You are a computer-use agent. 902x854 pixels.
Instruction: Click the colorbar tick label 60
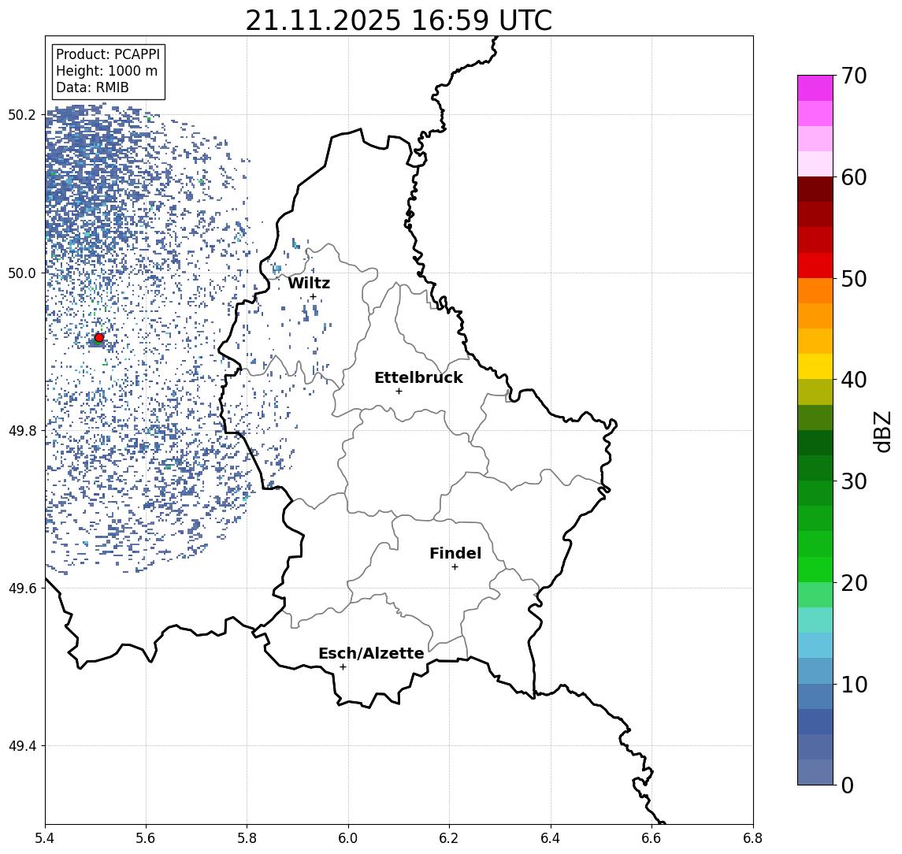[x=854, y=178]
